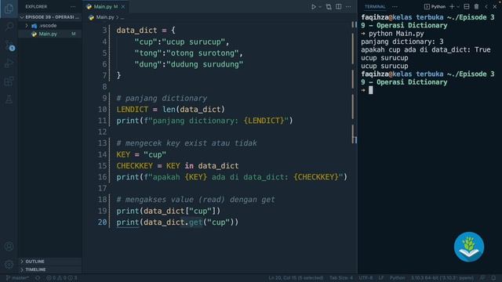Kill terminal with the trash icon
Screen dimensions: 502x282
click(x=476, y=7)
